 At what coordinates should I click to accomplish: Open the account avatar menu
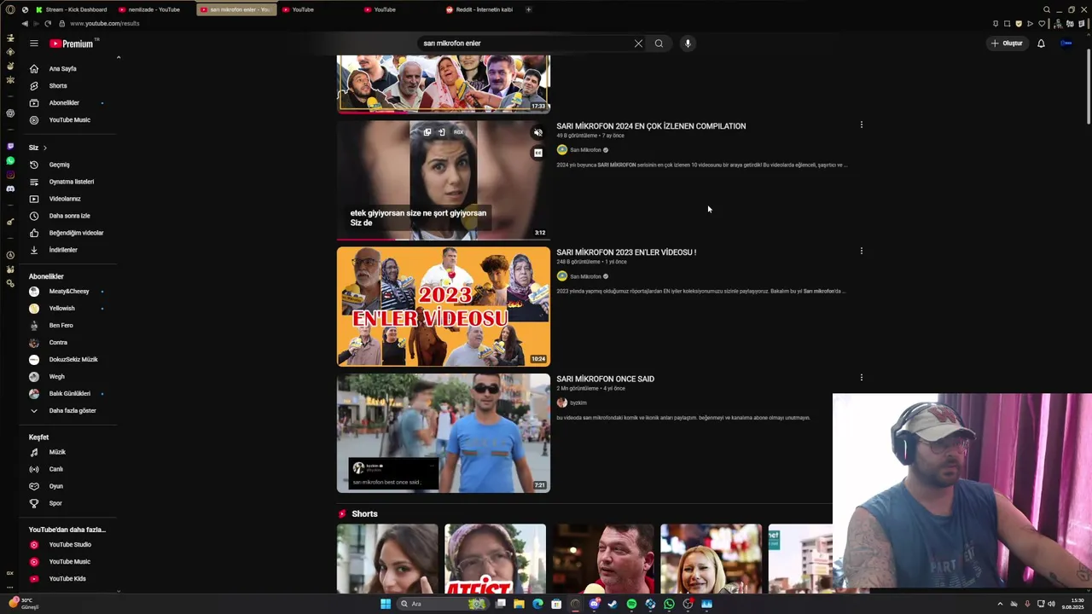tap(1066, 43)
